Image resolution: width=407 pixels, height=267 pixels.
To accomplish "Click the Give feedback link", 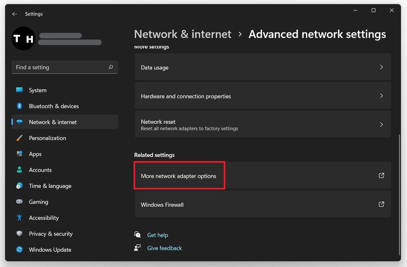I will tap(164, 248).
